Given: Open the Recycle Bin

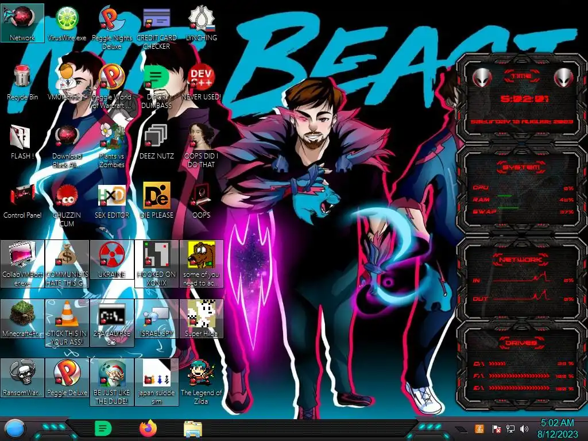Looking at the screenshot, I should (22, 83).
